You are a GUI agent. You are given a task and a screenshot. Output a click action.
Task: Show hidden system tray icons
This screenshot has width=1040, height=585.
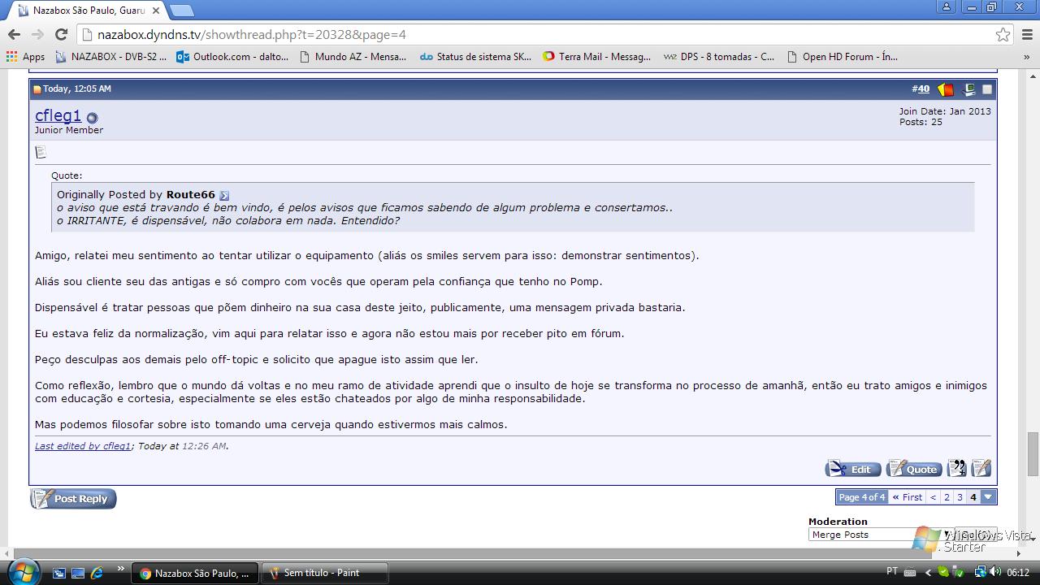click(928, 573)
